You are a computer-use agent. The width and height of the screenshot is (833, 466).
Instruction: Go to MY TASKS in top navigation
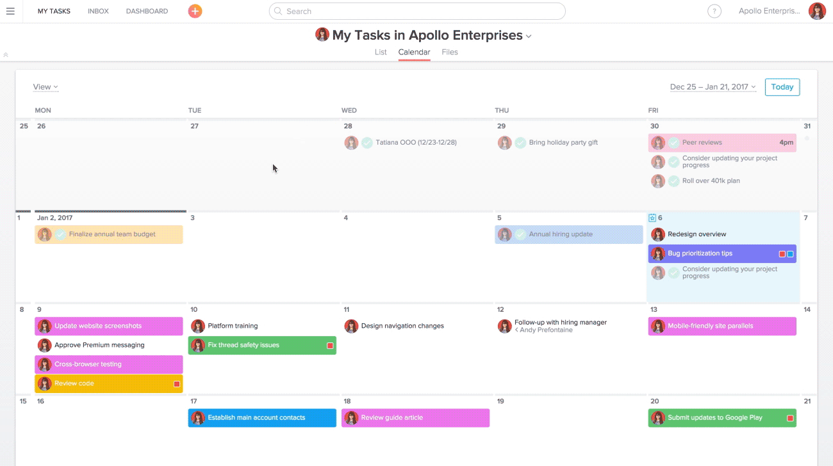(x=54, y=11)
